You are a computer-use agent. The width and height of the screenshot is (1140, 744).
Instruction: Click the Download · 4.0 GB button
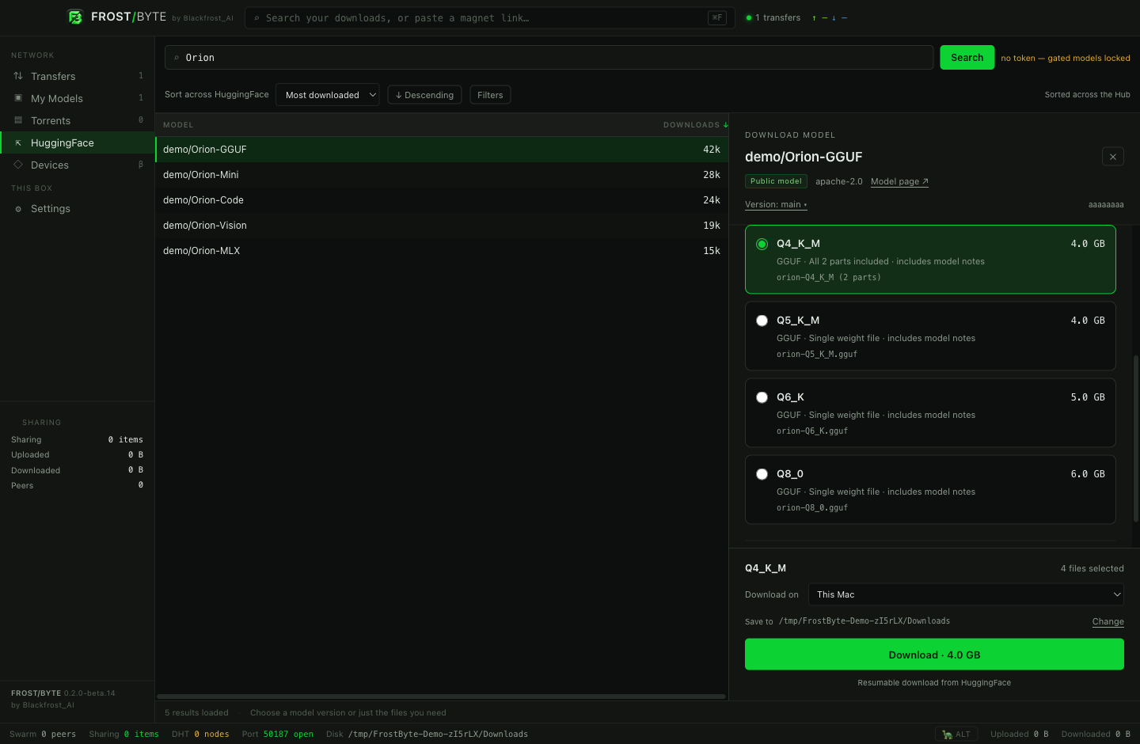coord(934,655)
